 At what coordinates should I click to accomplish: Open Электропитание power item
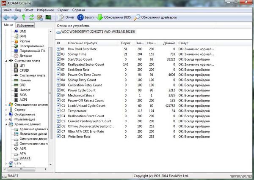coord(32,46)
